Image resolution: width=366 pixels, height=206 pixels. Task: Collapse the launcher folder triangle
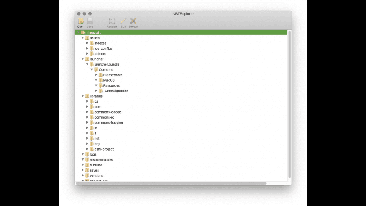tap(82, 59)
